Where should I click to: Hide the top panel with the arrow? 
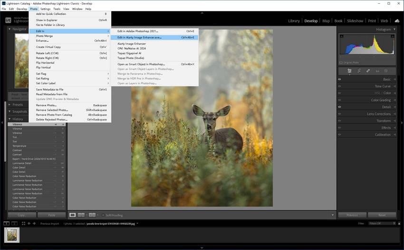[x=202, y=13]
